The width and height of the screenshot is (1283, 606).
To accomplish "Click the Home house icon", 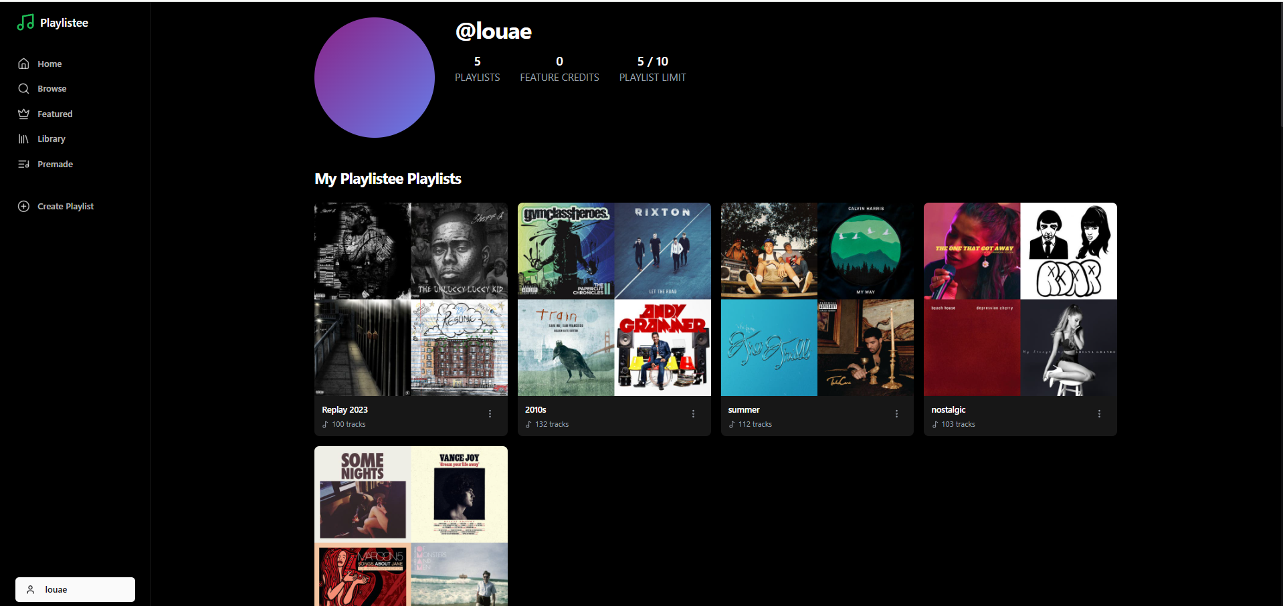I will [x=23, y=64].
